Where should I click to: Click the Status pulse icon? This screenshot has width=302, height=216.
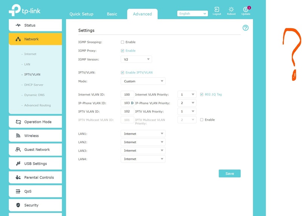[x=18, y=25]
